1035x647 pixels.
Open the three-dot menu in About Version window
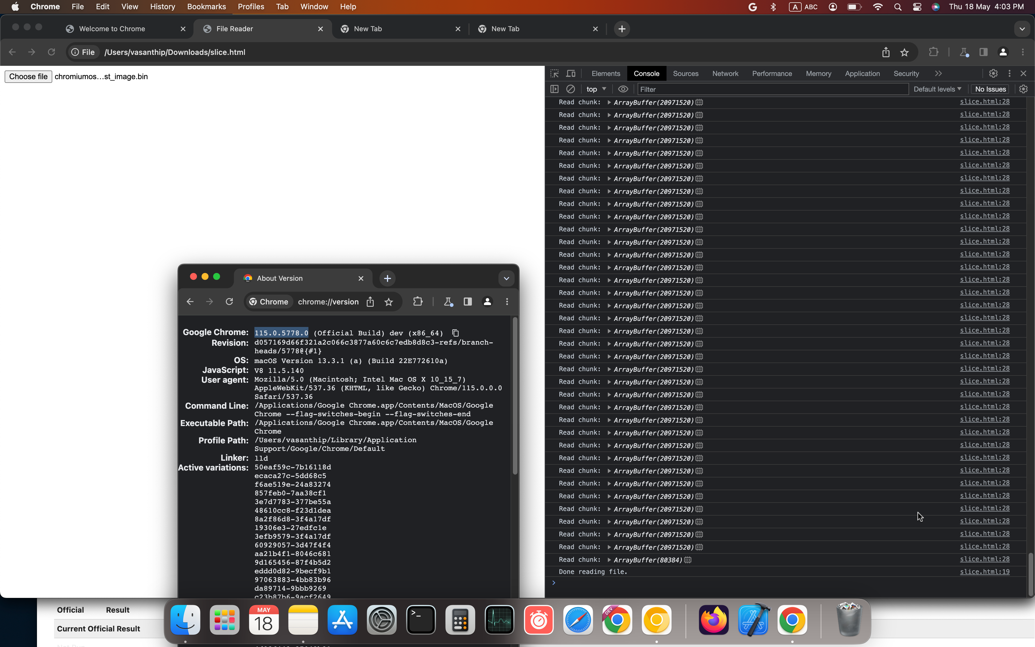tap(507, 302)
